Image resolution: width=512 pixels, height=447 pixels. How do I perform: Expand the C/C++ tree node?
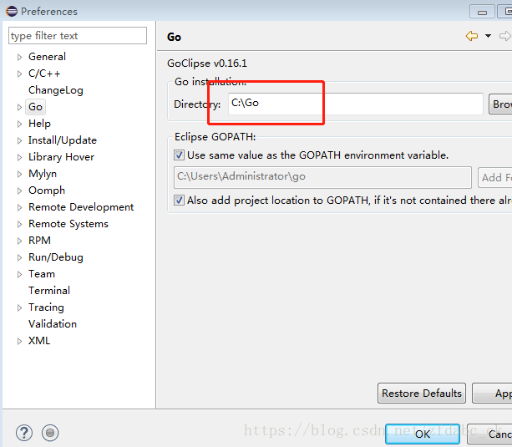pos(19,74)
